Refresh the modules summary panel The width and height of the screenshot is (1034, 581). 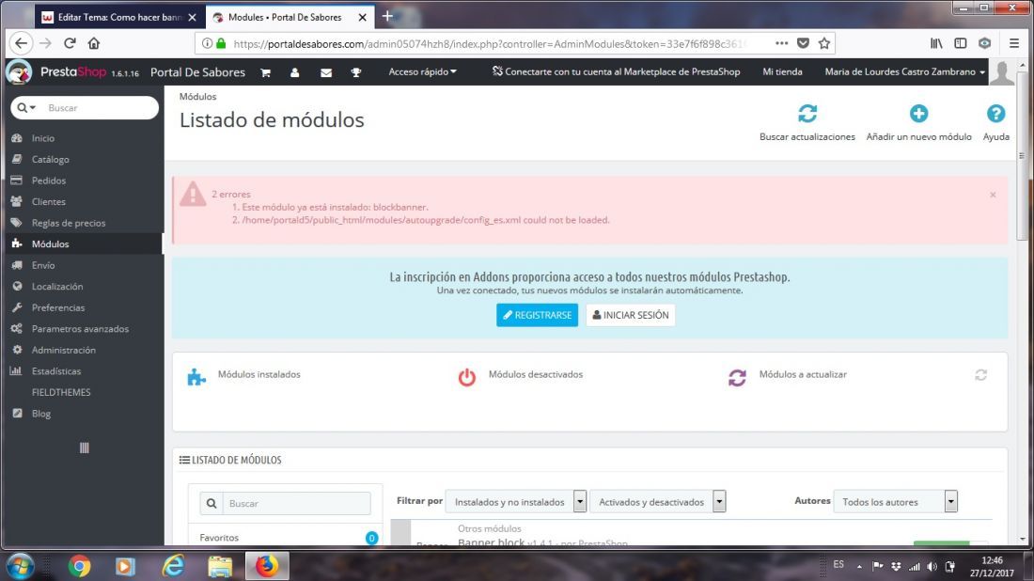[980, 375]
